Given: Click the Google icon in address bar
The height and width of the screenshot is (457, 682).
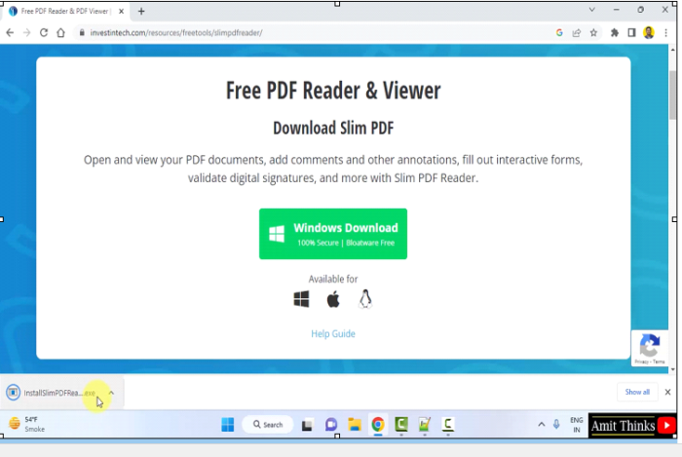Looking at the screenshot, I should click(x=559, y=32).
